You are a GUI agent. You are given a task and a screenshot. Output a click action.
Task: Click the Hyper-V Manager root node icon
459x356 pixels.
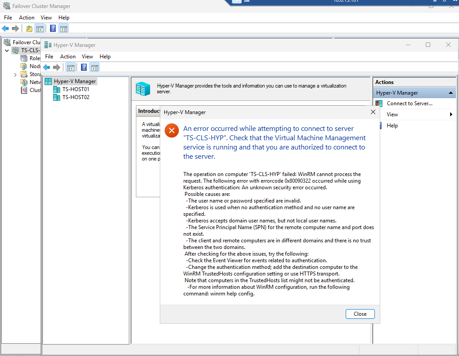(48, 81)
